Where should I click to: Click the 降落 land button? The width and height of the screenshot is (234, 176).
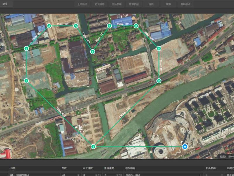pyautogui.click(x=168, y=4)
